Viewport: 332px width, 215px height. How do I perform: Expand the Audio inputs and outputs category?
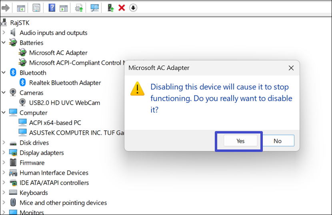coord(4,33)
